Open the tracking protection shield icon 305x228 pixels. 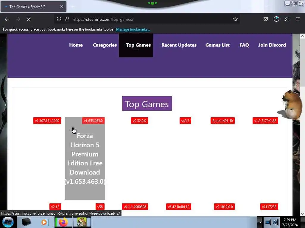click(x=59, y=19)
